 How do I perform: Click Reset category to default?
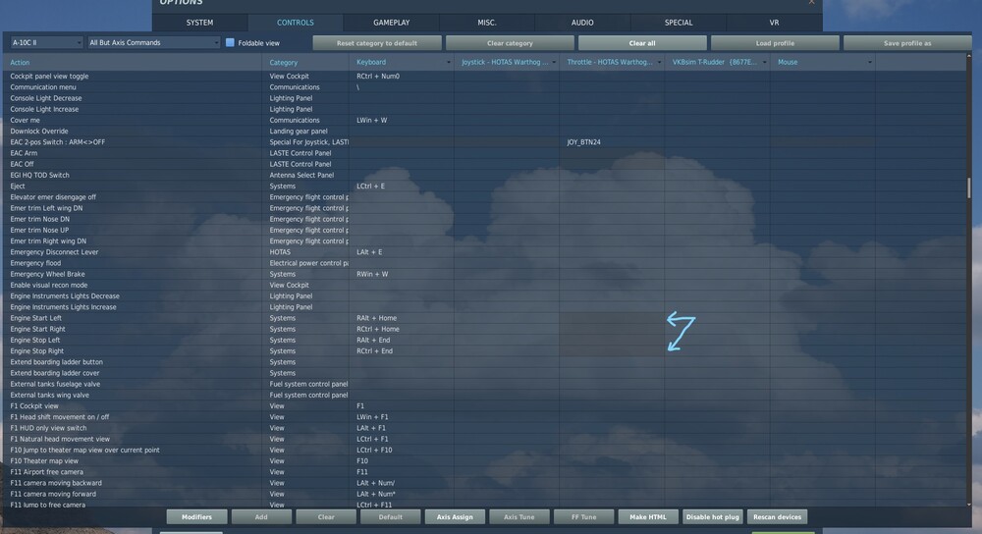377,43
